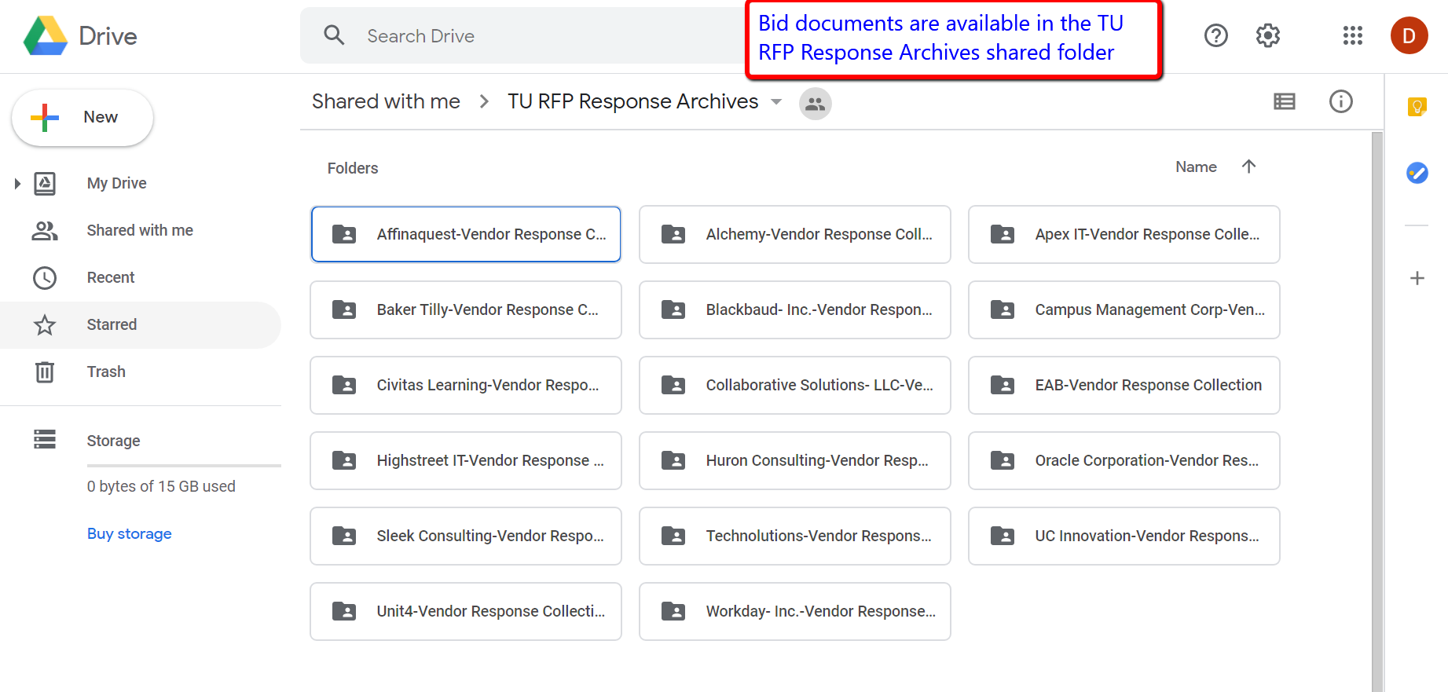Click the Buy storage link
The image size is (1448, 692).
(129, 533)
